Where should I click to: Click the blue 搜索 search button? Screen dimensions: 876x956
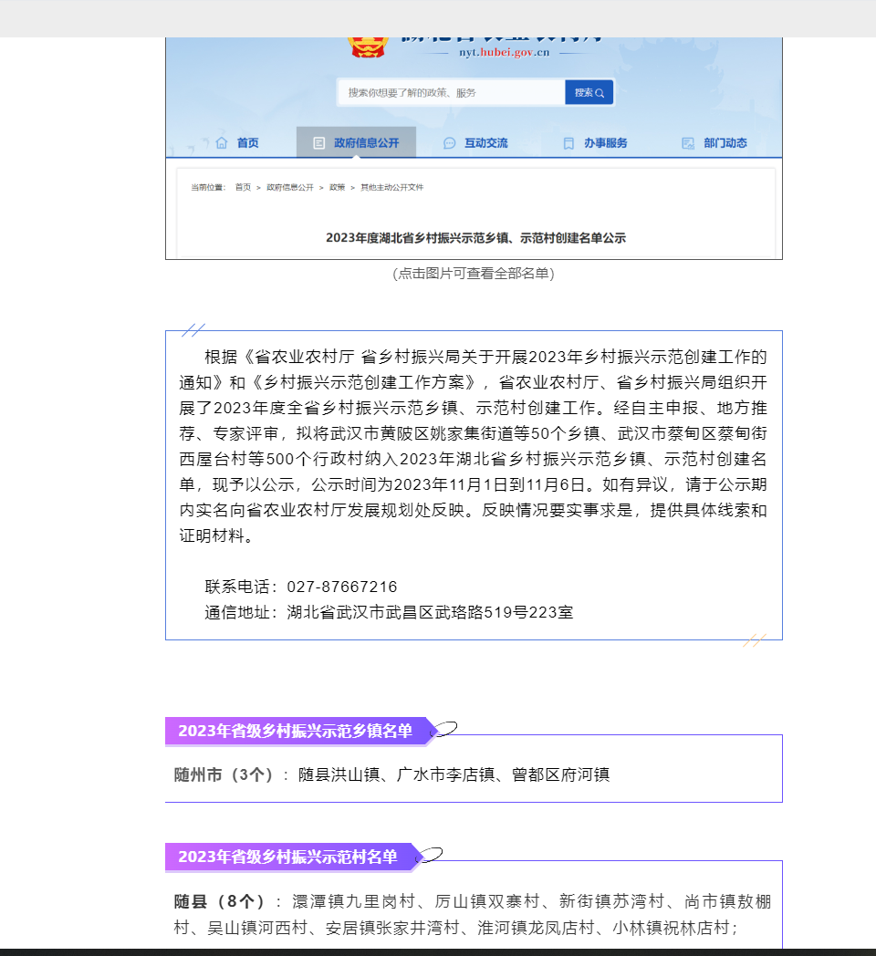[x=589, y=93]
